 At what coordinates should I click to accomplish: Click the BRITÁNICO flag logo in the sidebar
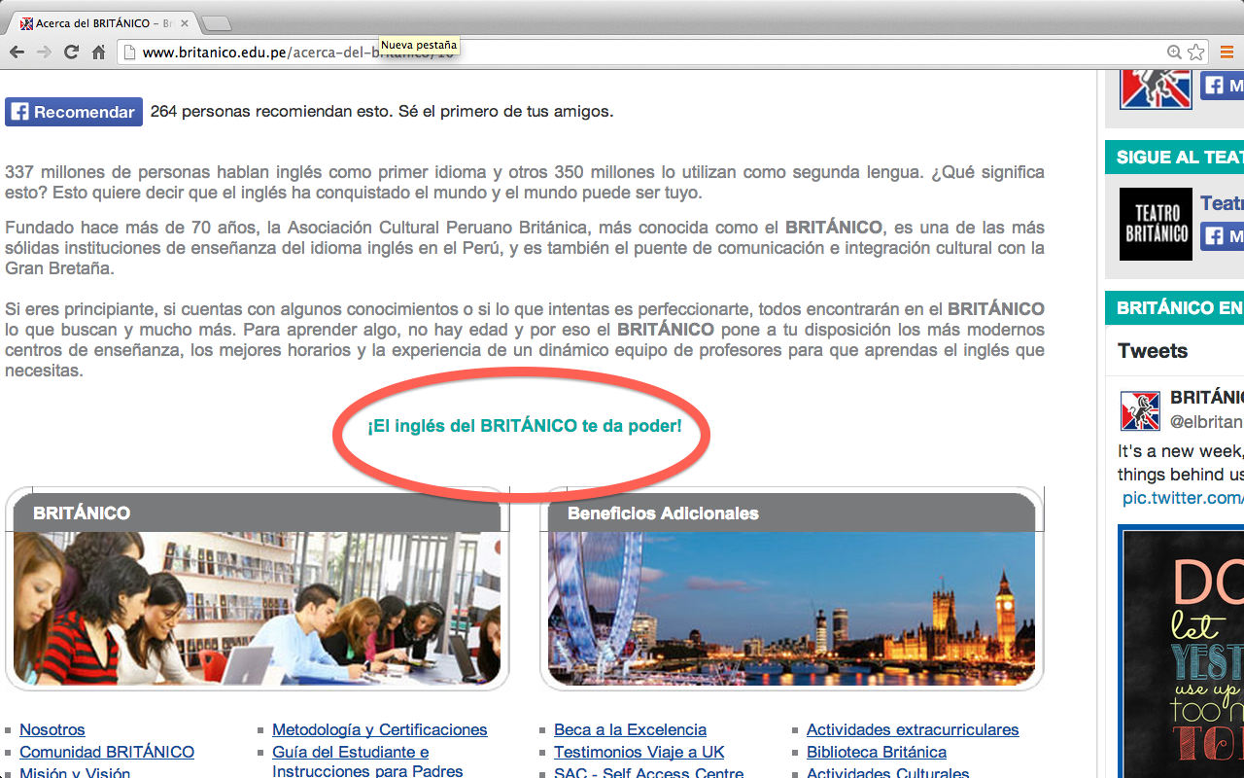[1156, 88]
